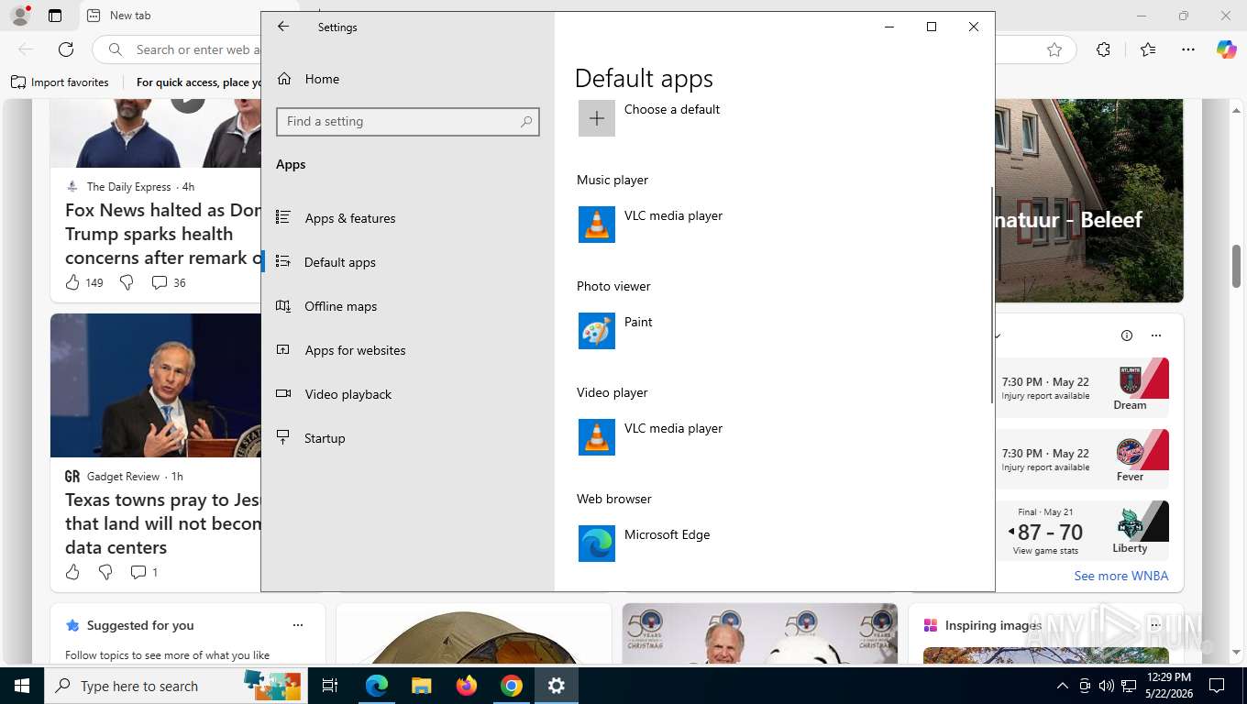Open File Explorer from taskbar

click(x=421, y=686)
